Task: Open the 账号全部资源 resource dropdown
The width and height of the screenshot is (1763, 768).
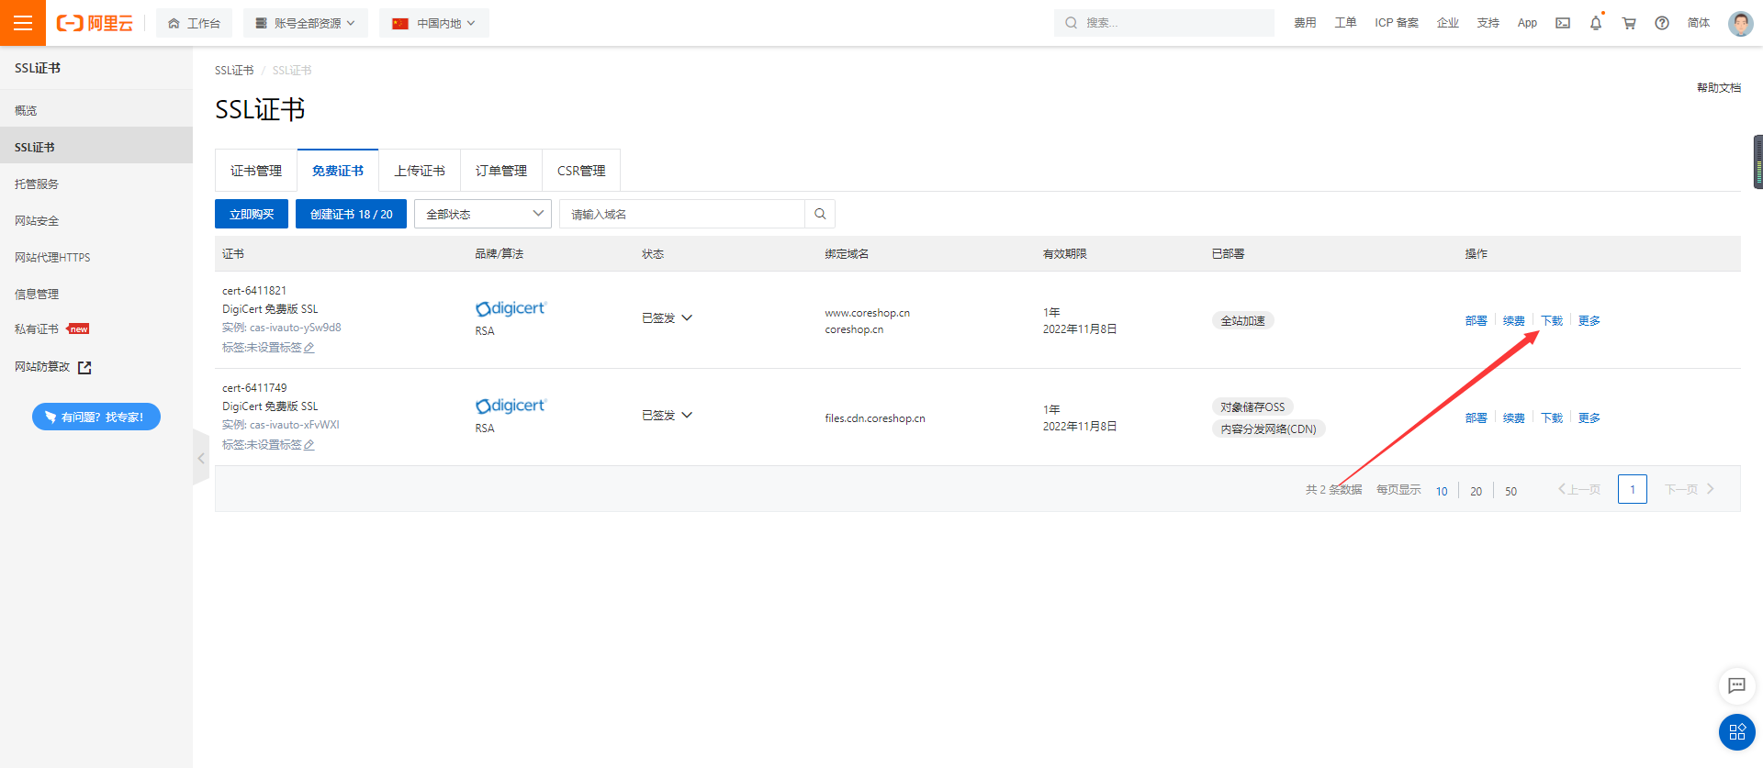Action: pyautogui.click(x=306, y=23)
